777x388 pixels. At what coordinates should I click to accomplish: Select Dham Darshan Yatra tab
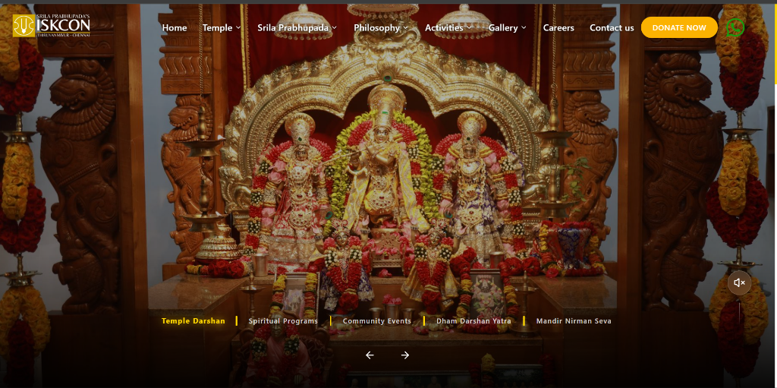pyautogui.click(x=473, y=321)
